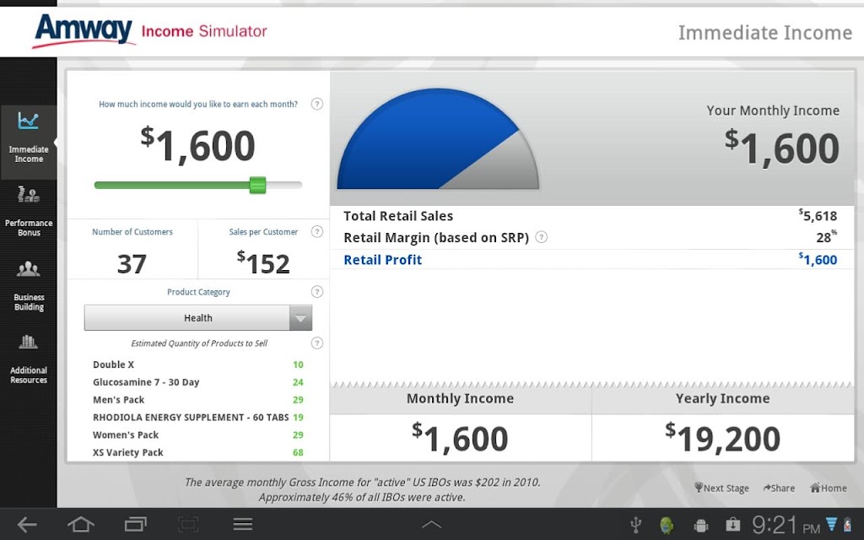Select the Men's Pack product row
The height and width of the screenshot is (540, 864).
pyautogui.click(x=197, y=399)
